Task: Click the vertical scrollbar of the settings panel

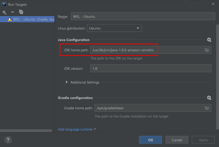Action: 217,77
